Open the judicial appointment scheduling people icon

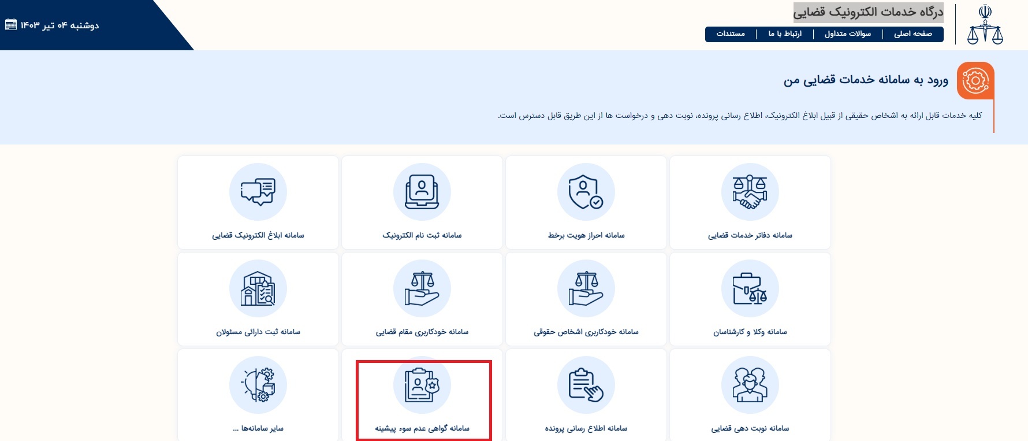(x=750, y=385)
